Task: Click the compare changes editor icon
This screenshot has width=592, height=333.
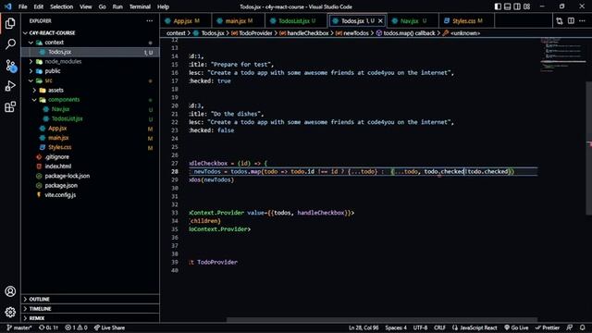Action: coord(559,21)
